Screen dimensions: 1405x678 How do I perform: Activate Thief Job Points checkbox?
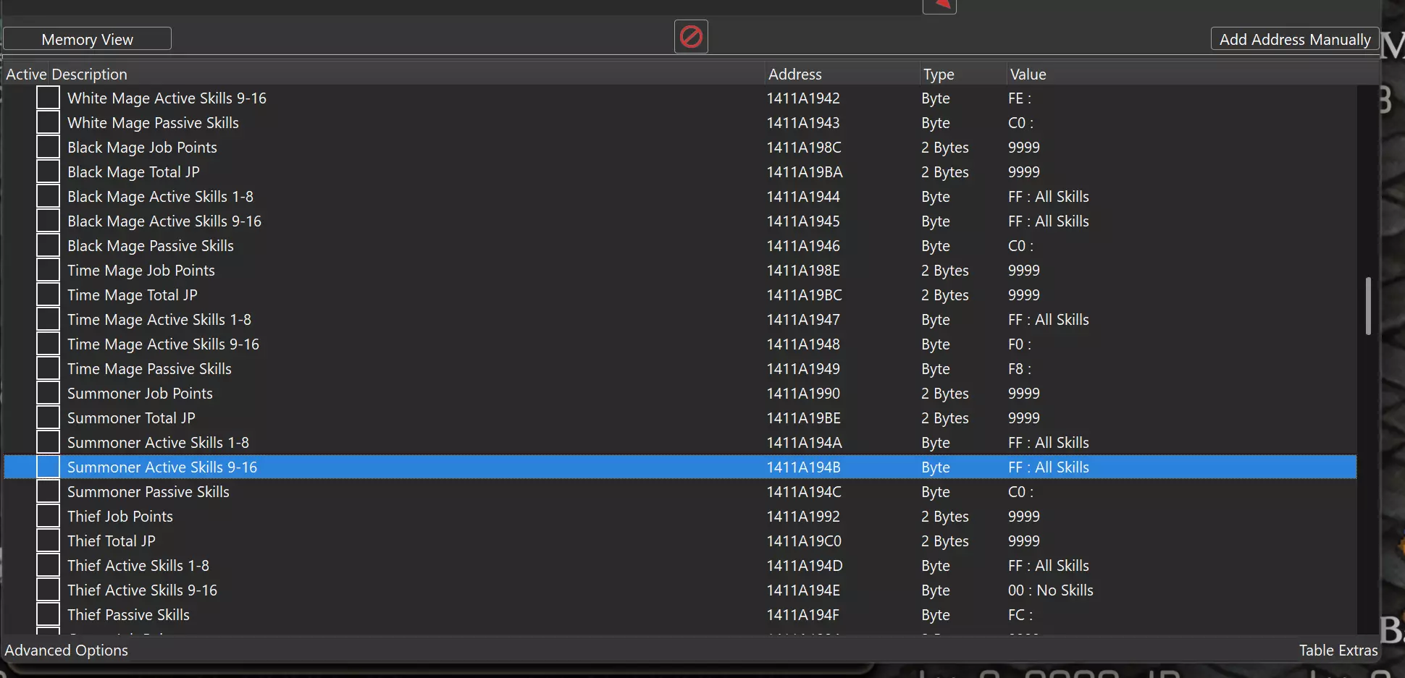(x=49, y=516)
